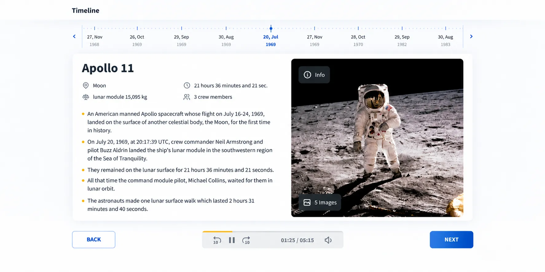
Task: Click the clock icon beside the duration
Action: 187,86
